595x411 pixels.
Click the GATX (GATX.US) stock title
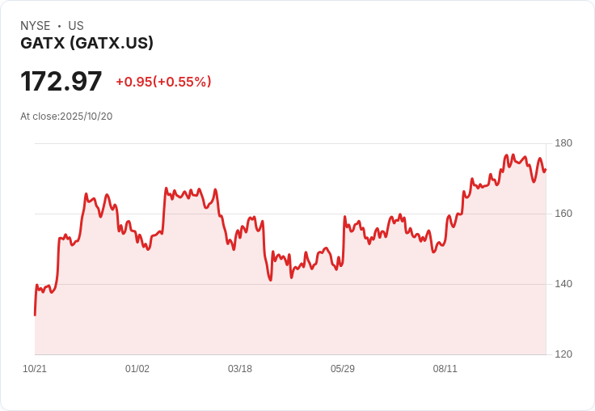coord(87,44)
